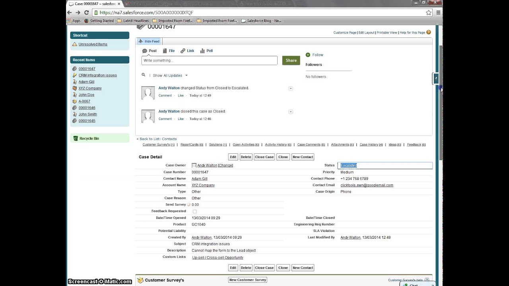The height and width of the screenshot is (286, 509).
Task: Click the contact icon beside Adam Gill
Action: point(74,82)
